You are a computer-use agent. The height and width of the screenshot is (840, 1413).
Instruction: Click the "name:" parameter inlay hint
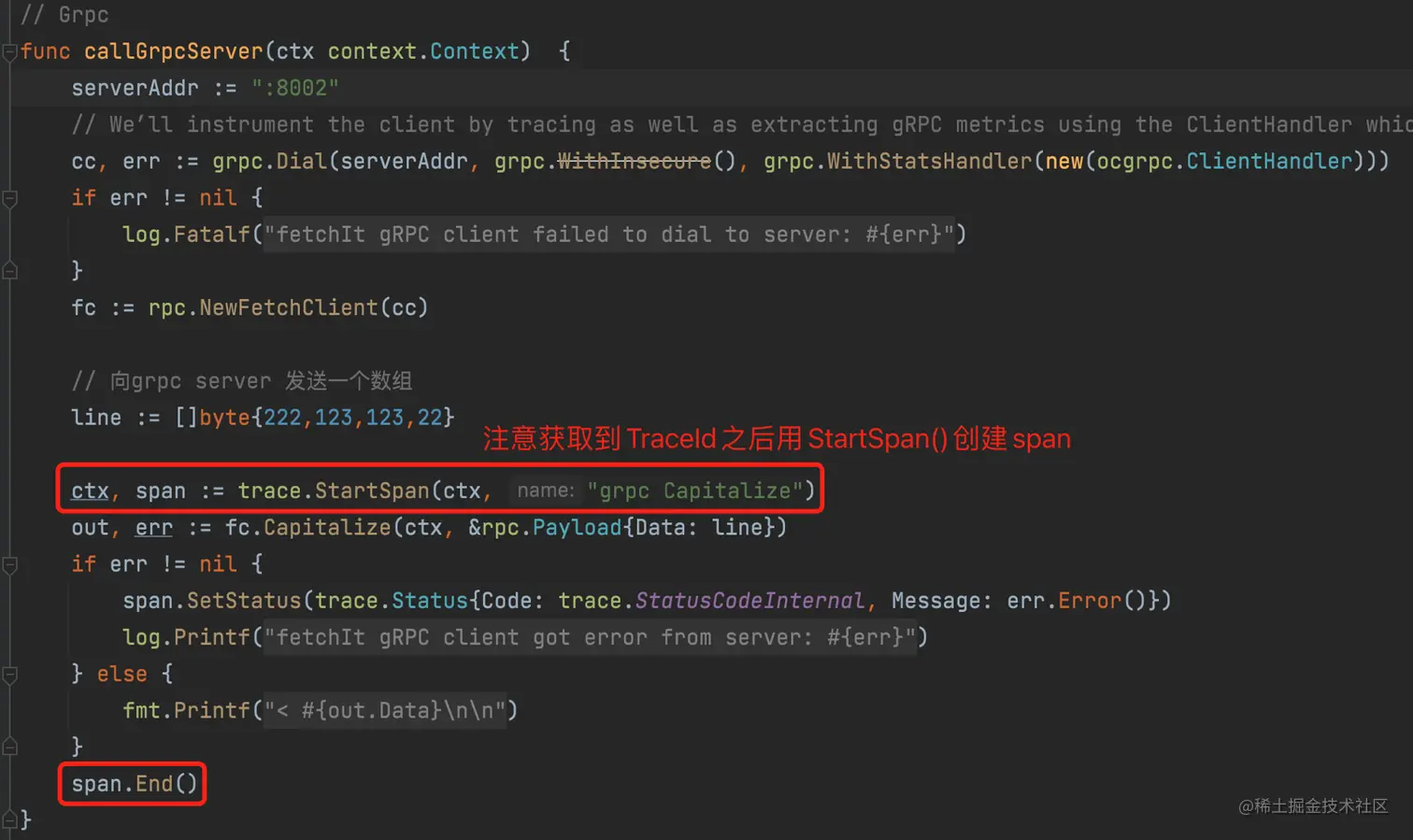pos(546,491)
